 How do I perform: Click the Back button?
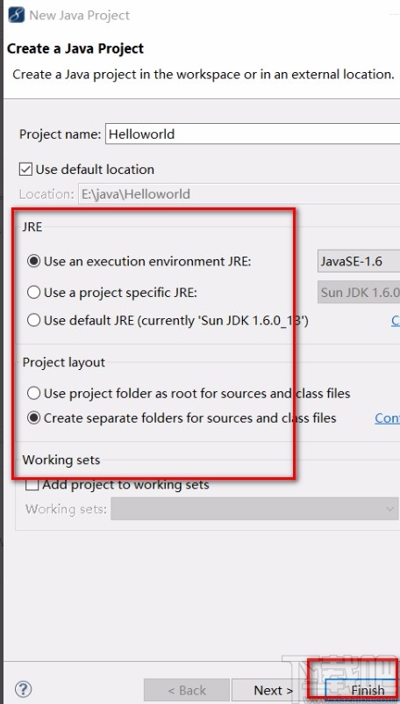pyautogui.click(x=186, y=690)
